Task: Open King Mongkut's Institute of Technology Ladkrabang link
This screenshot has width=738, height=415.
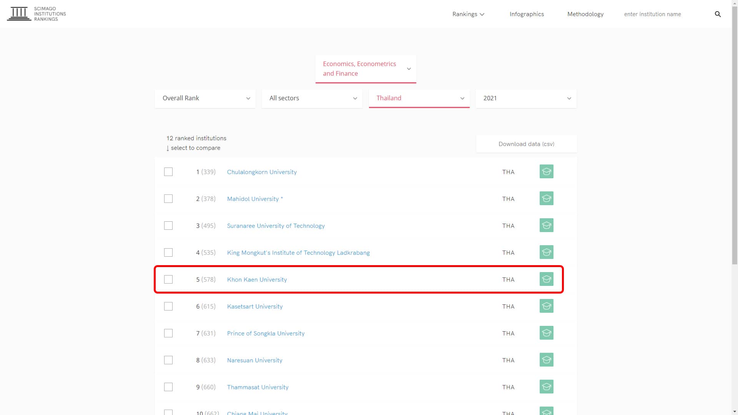Action: [298, 253]
